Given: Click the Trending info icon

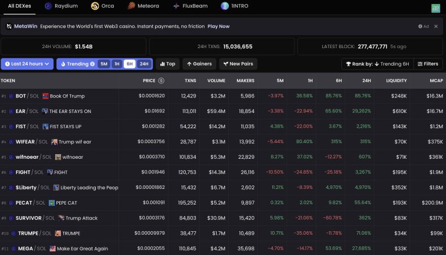Looking at the screenshot, I should coord(92,64).
